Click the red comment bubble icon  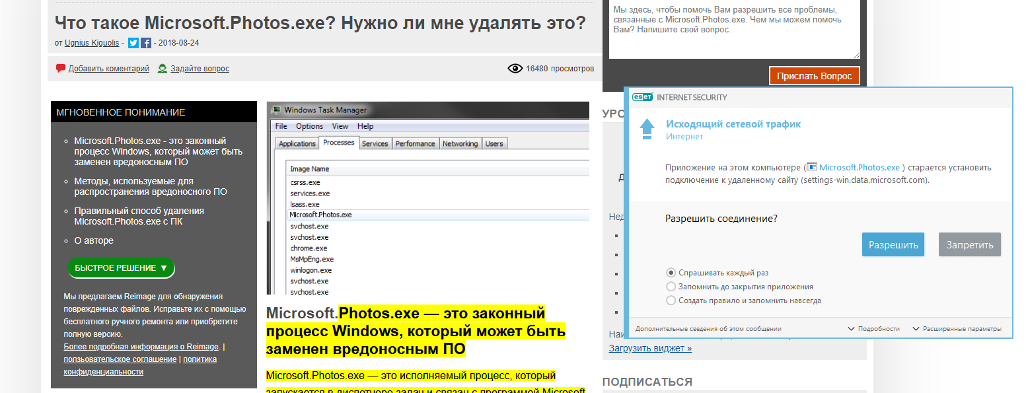[x=61, y=68]
